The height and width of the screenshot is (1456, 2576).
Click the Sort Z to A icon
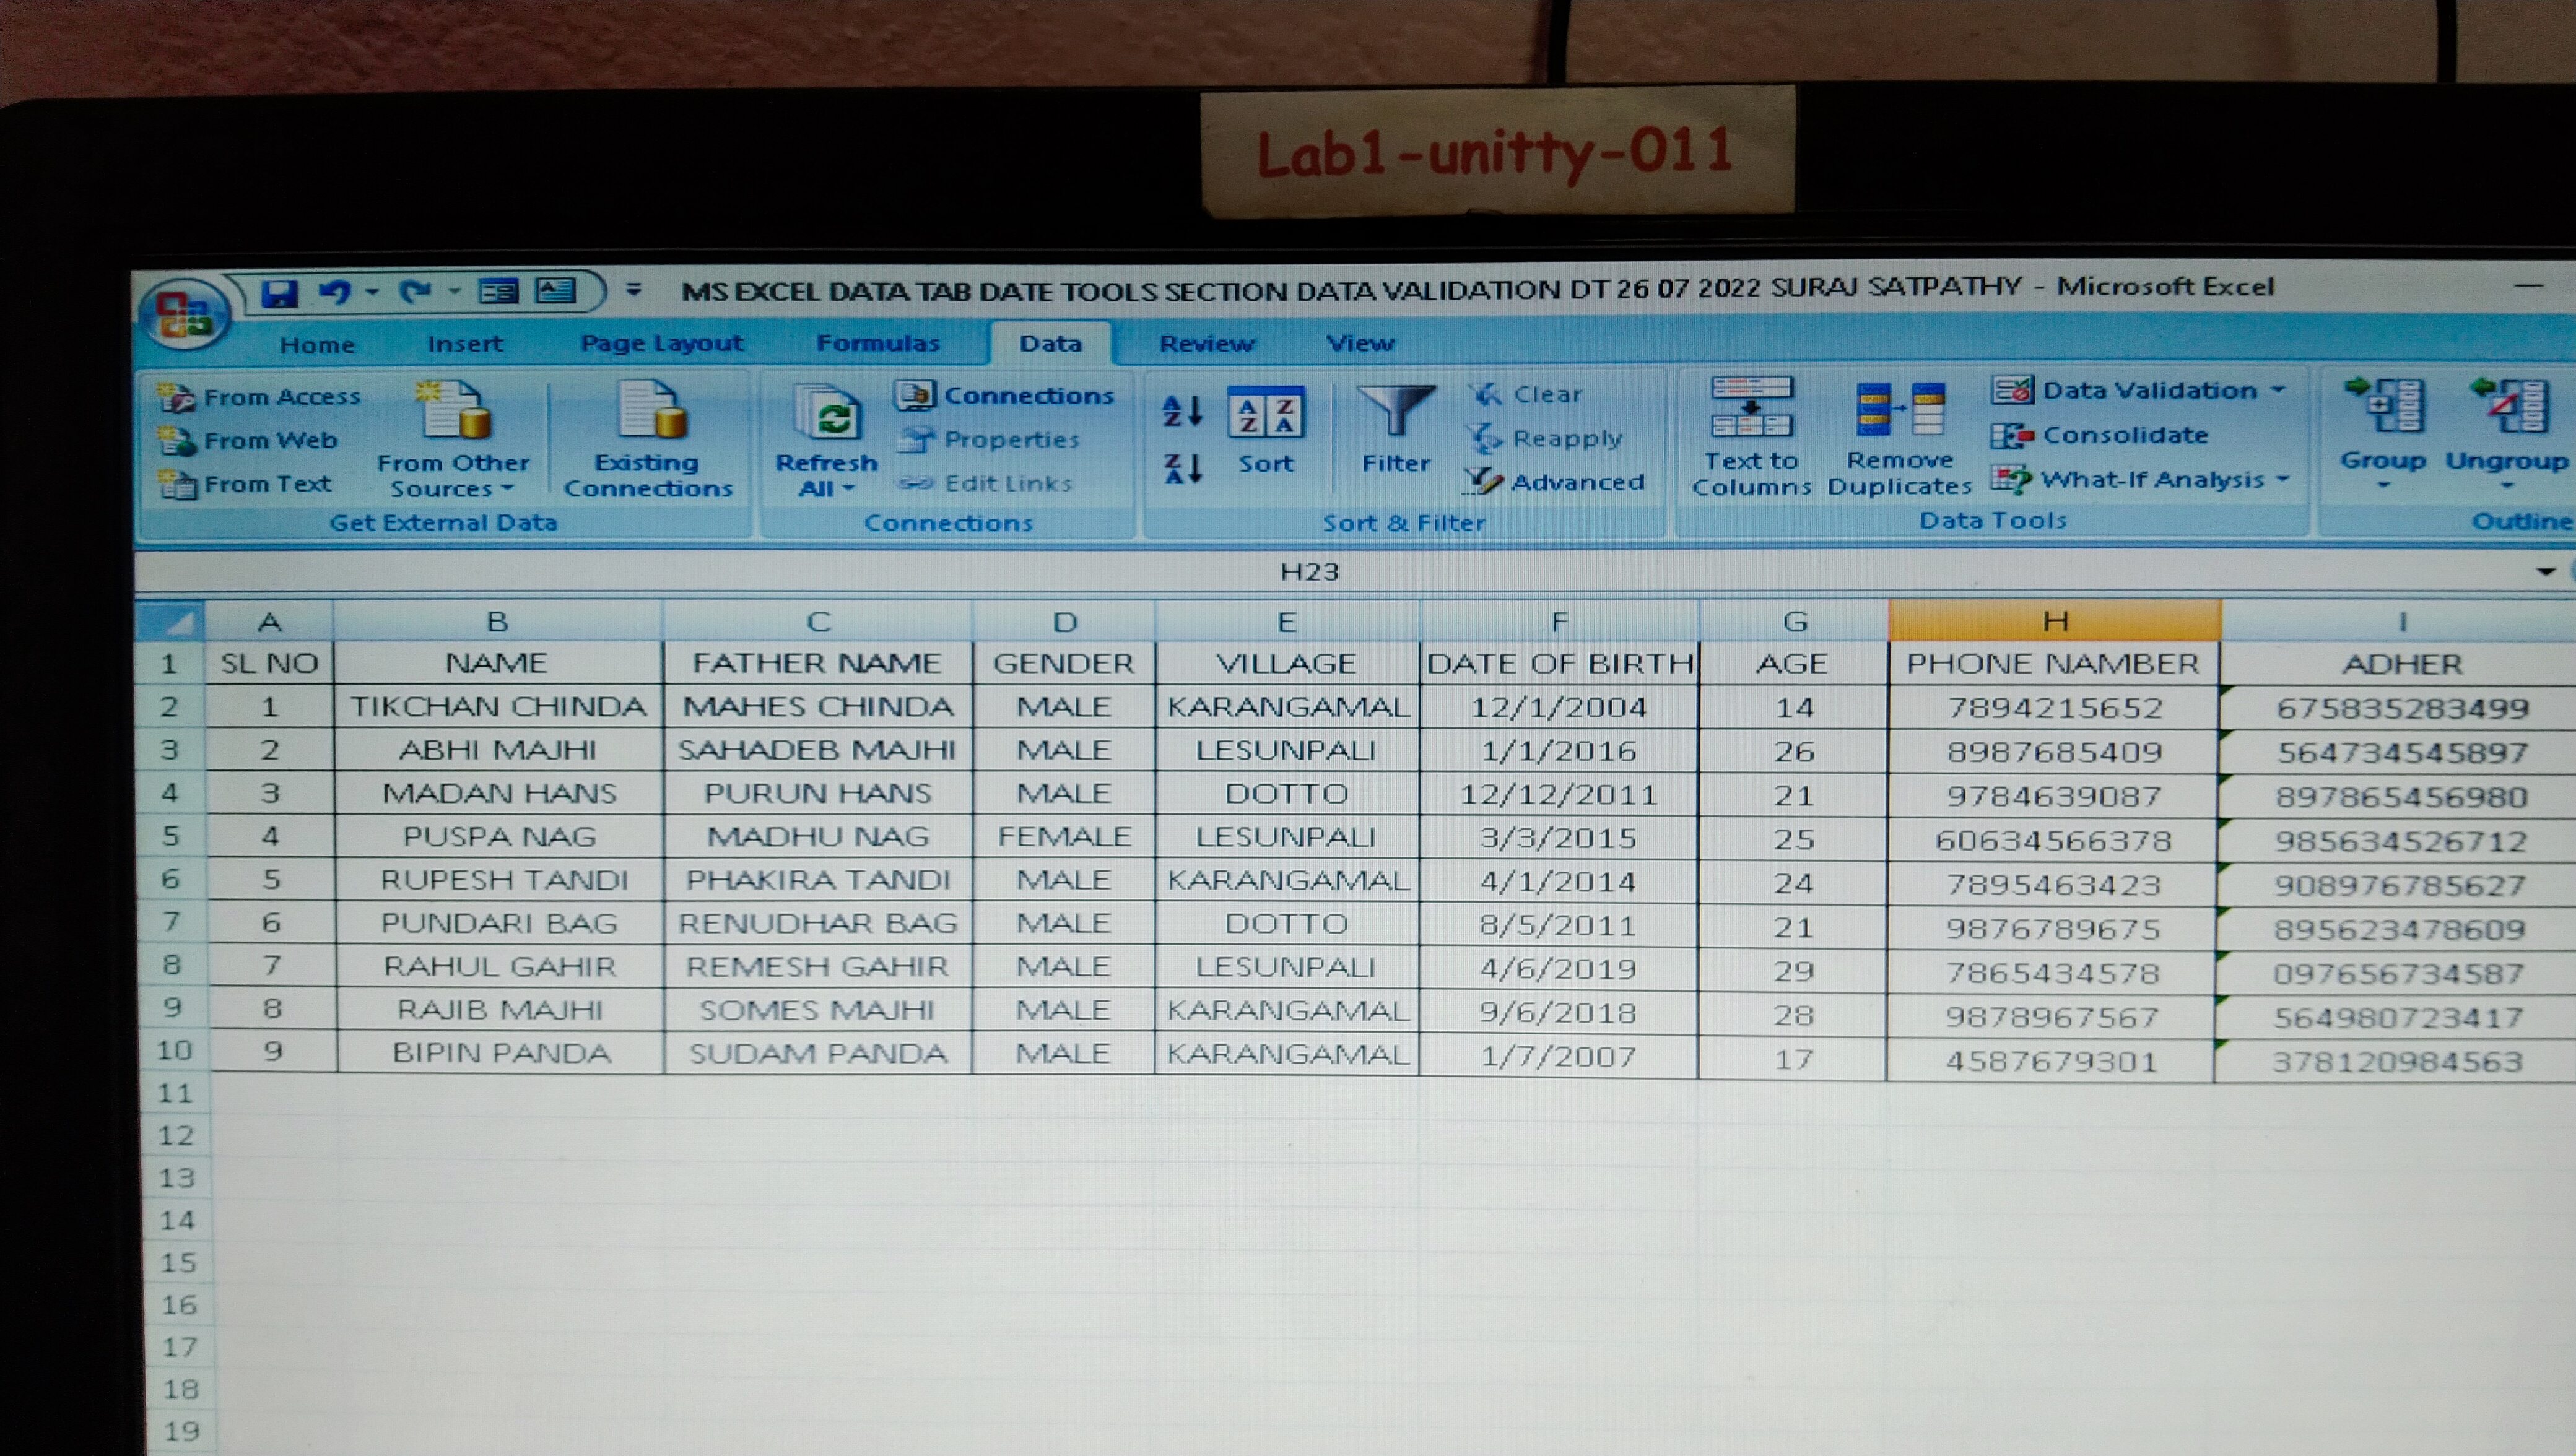[1182, 467]
